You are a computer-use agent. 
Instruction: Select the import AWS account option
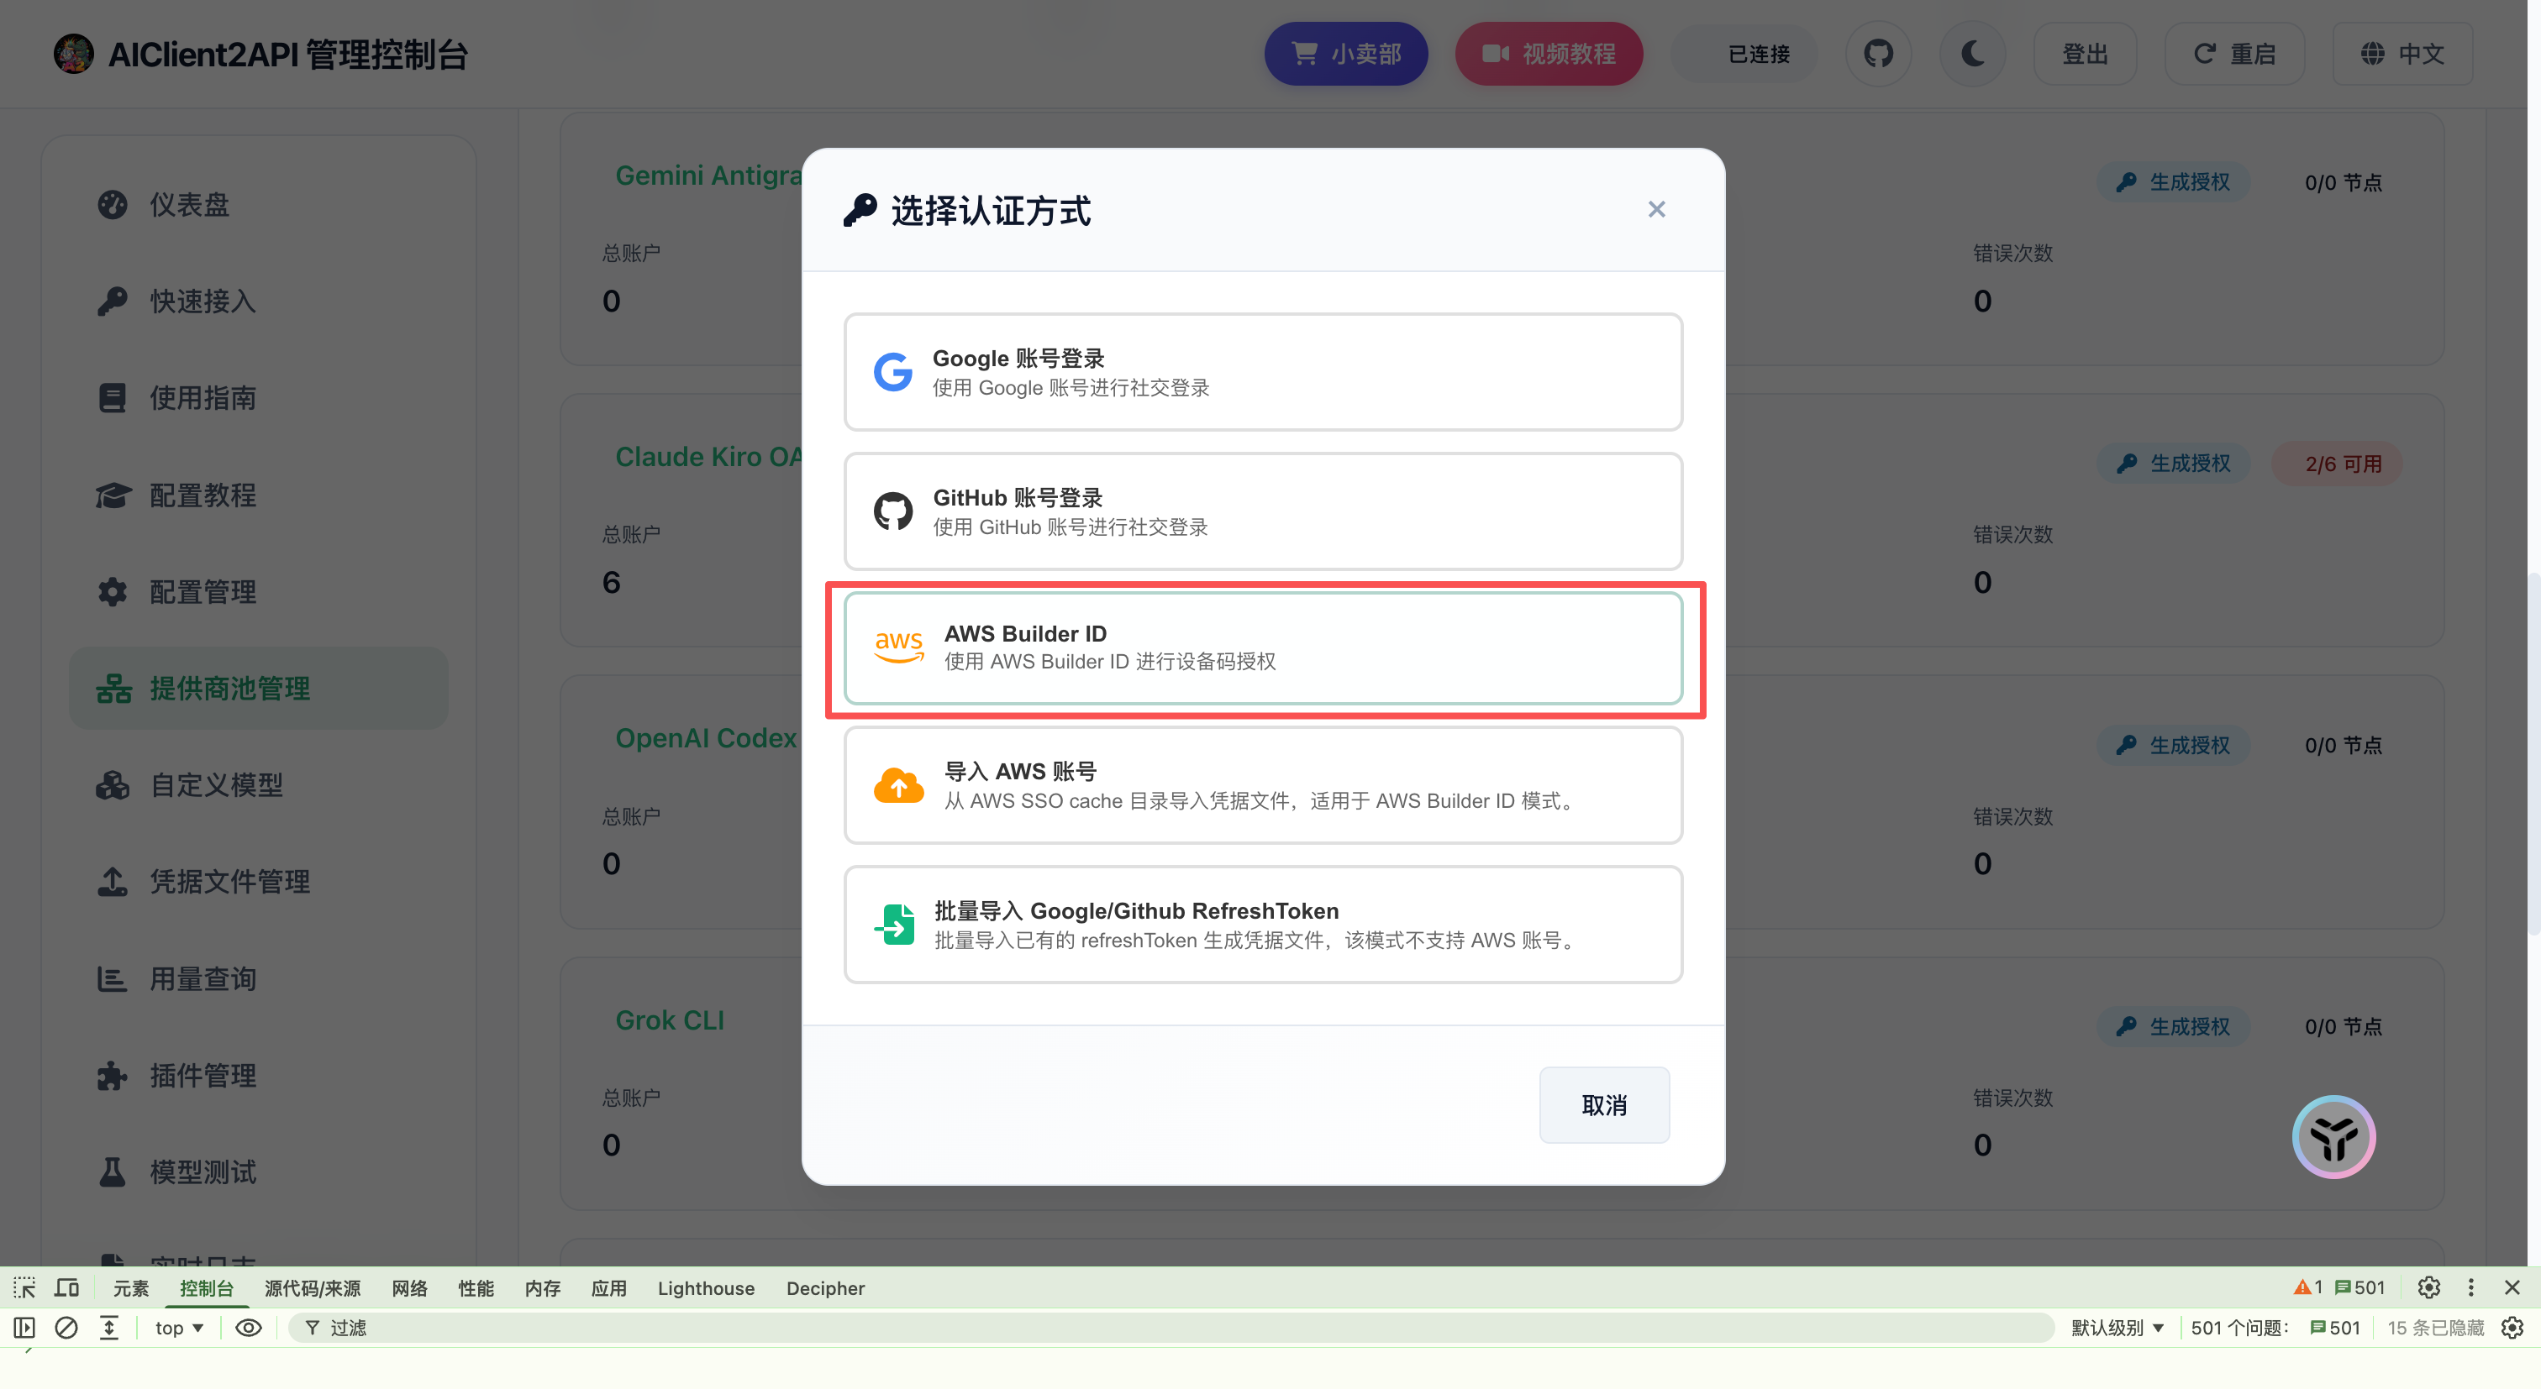(1263, 784)
